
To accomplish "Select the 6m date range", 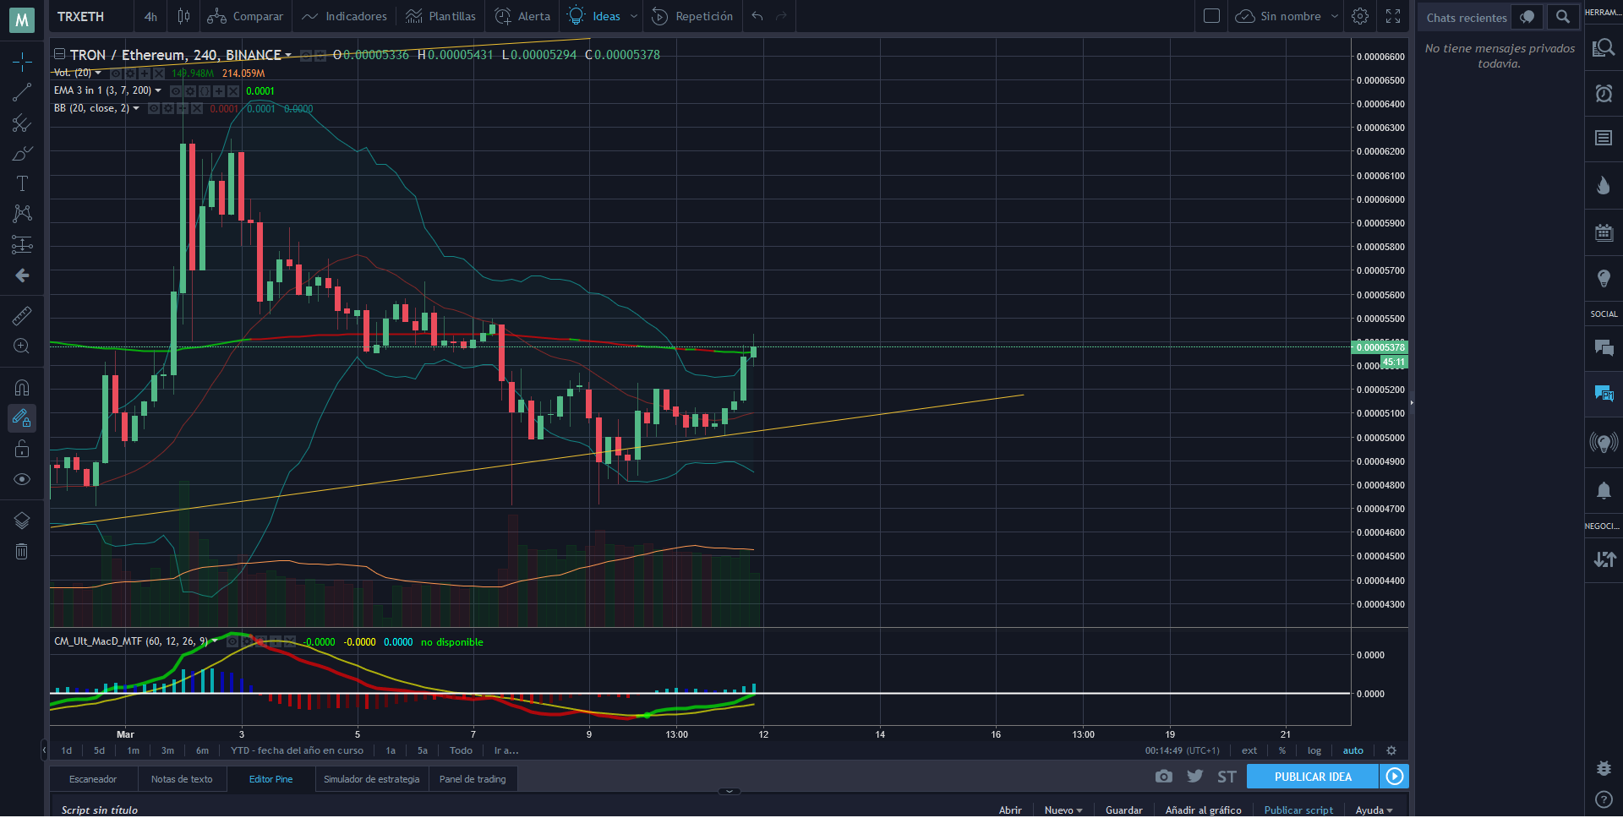I will point(203,750).
